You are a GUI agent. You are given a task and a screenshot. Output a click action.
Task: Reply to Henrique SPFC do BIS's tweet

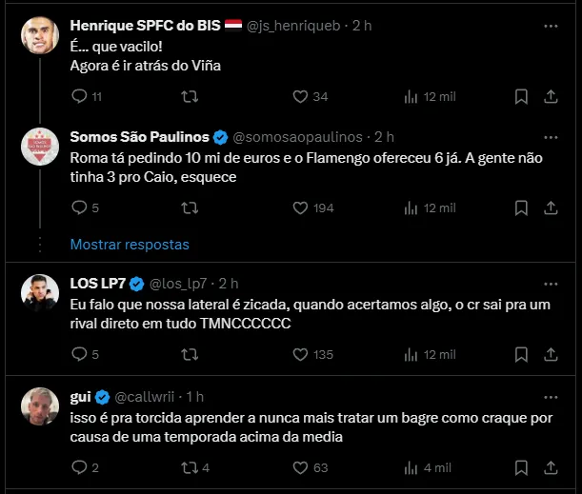coord(79,96)
